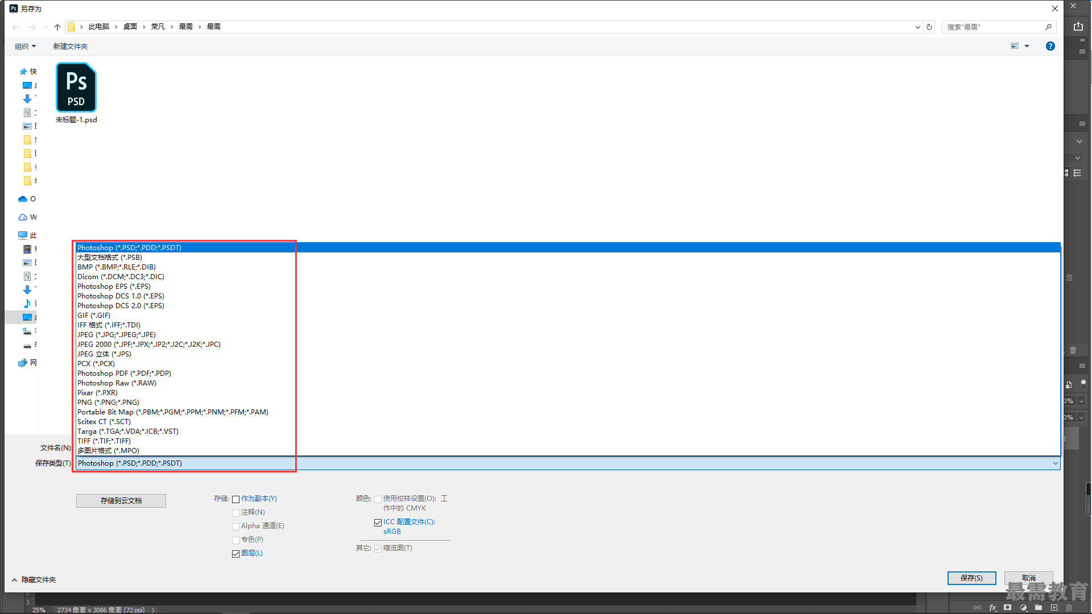Screen dimensions: 1092x614
Task: Select the Videos folder icon in sidebar
Action: tap(27, 249)
